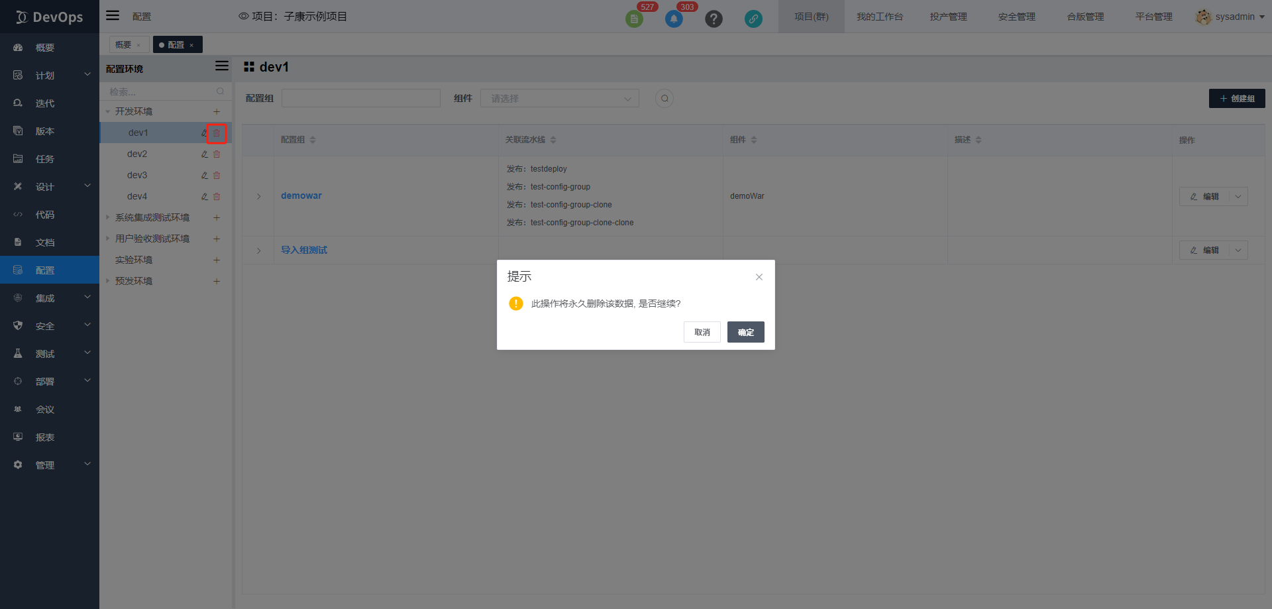Remove dev4 using its trash icon
The image size is (1272, 609).
217,197
